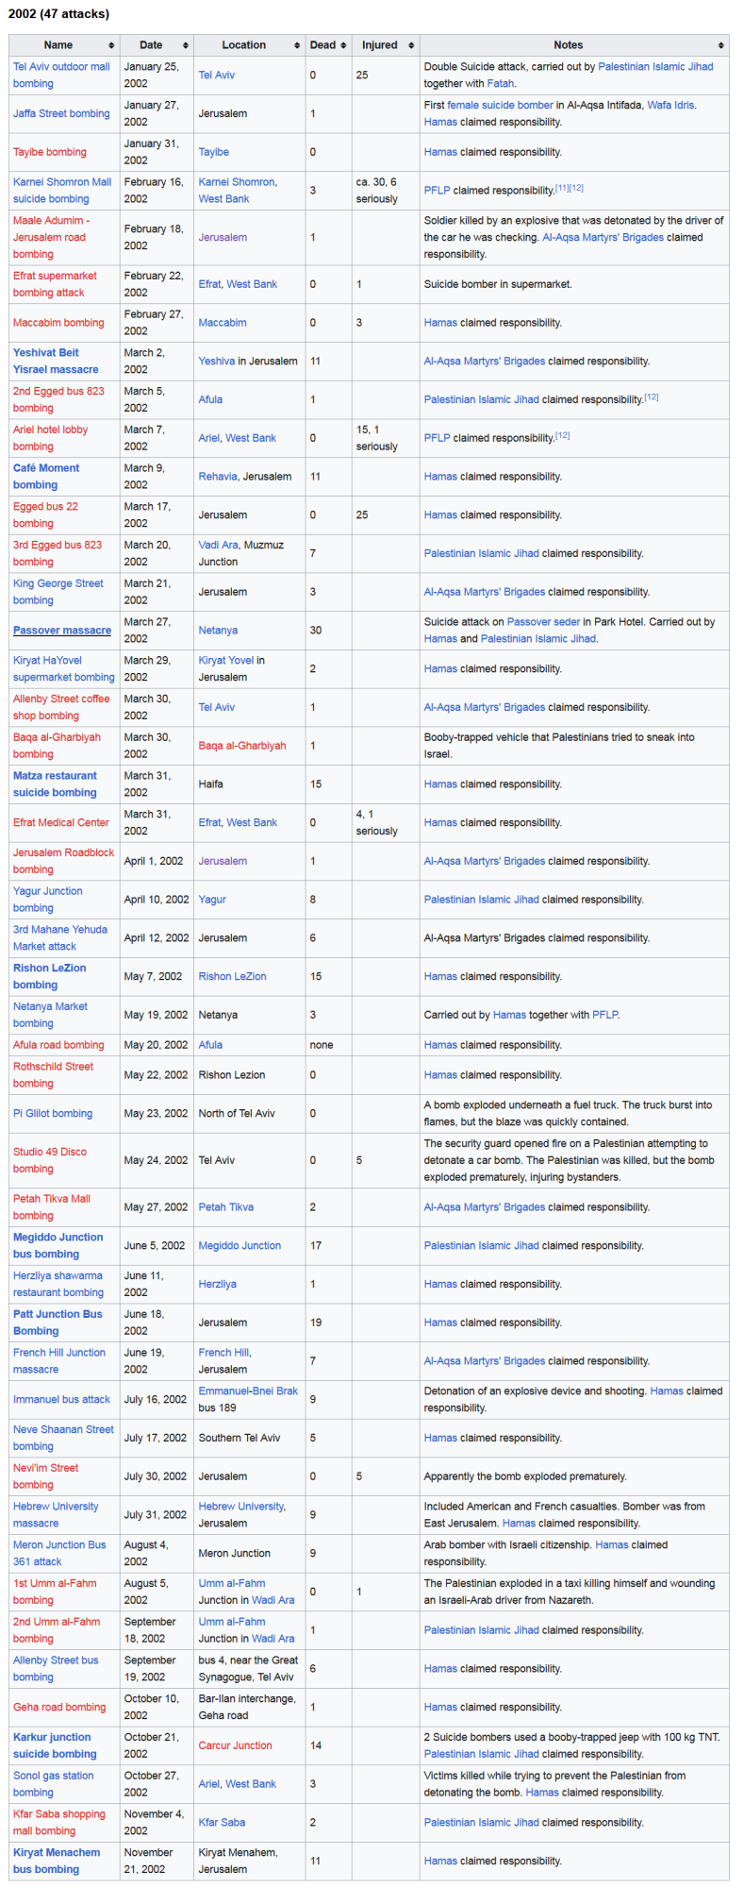
Task: Click PFLP link in Netanya Market row
Action: [604, 1015]
